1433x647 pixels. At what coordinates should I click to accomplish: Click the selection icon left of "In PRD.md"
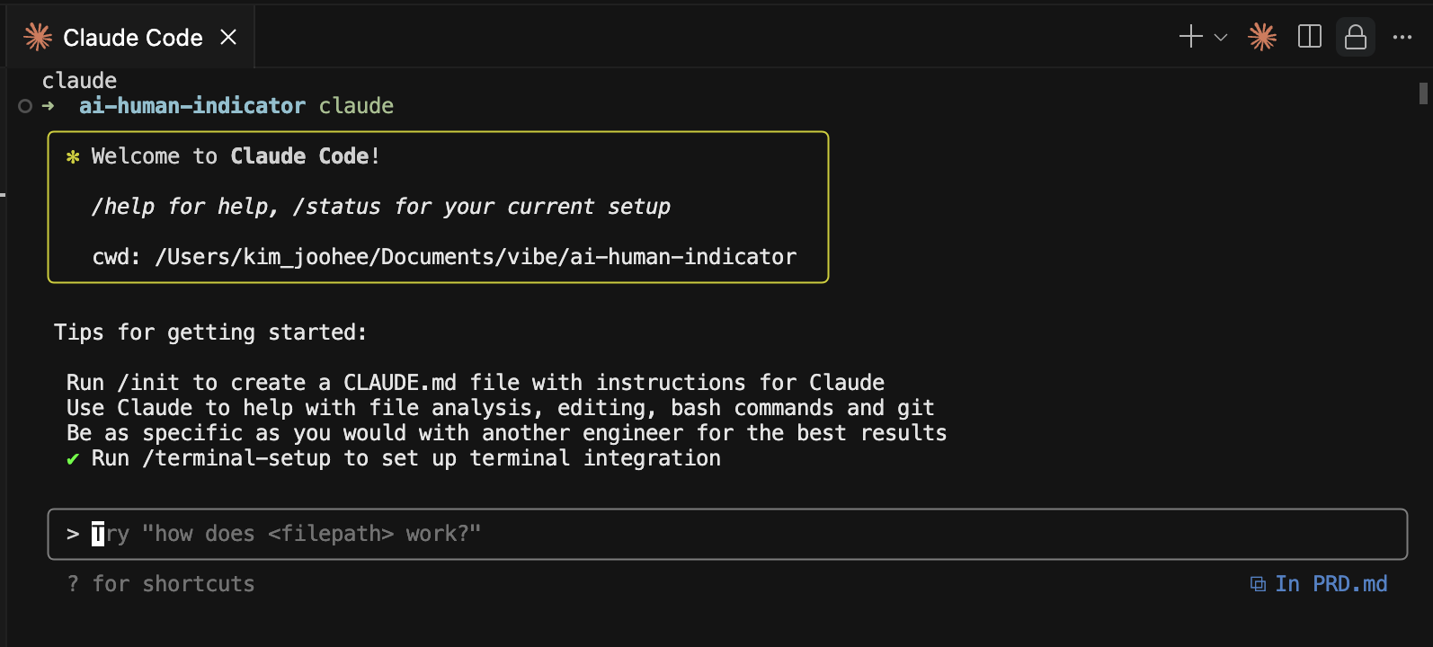click(x=1258, y=584)
